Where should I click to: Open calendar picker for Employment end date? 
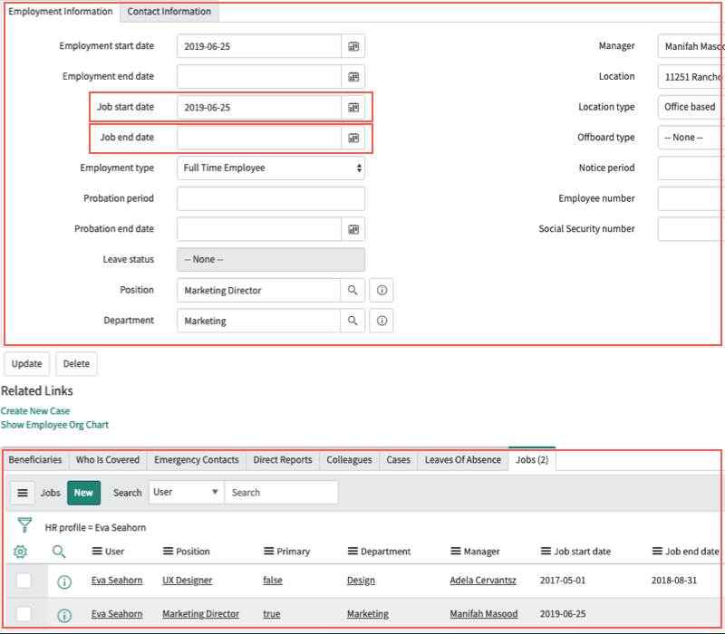[353, 77]
